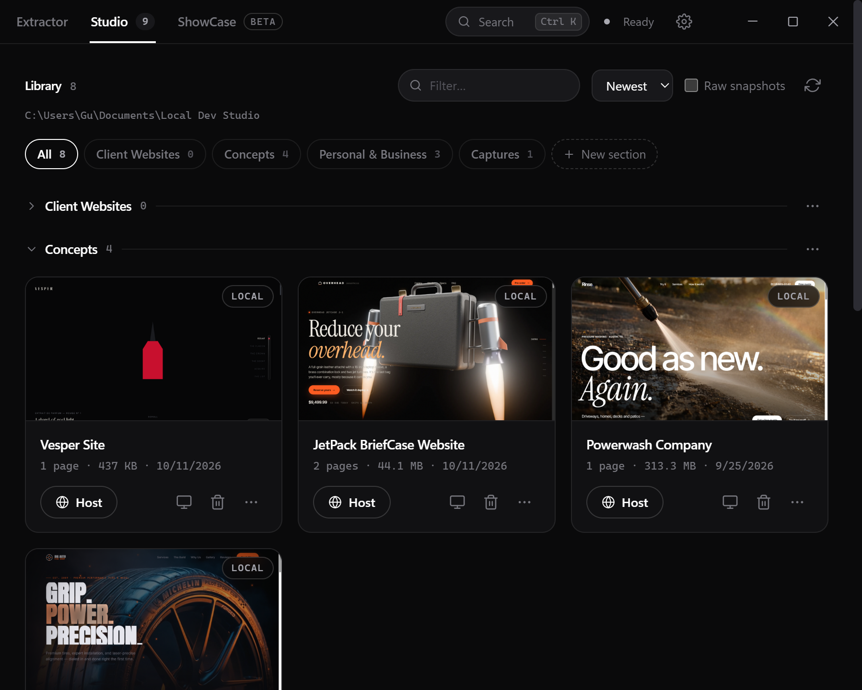Viewport: 862px width, 690px height.
Task: Click the magnifier icon in the Filter field
Action: coord(416,85)
